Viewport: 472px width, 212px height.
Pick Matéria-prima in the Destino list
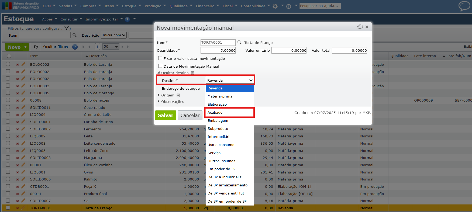(230, 96)
